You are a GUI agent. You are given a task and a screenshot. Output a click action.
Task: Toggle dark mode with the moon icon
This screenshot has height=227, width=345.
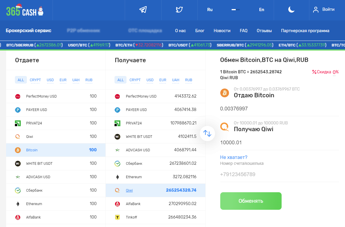click(x=291, y=9)
